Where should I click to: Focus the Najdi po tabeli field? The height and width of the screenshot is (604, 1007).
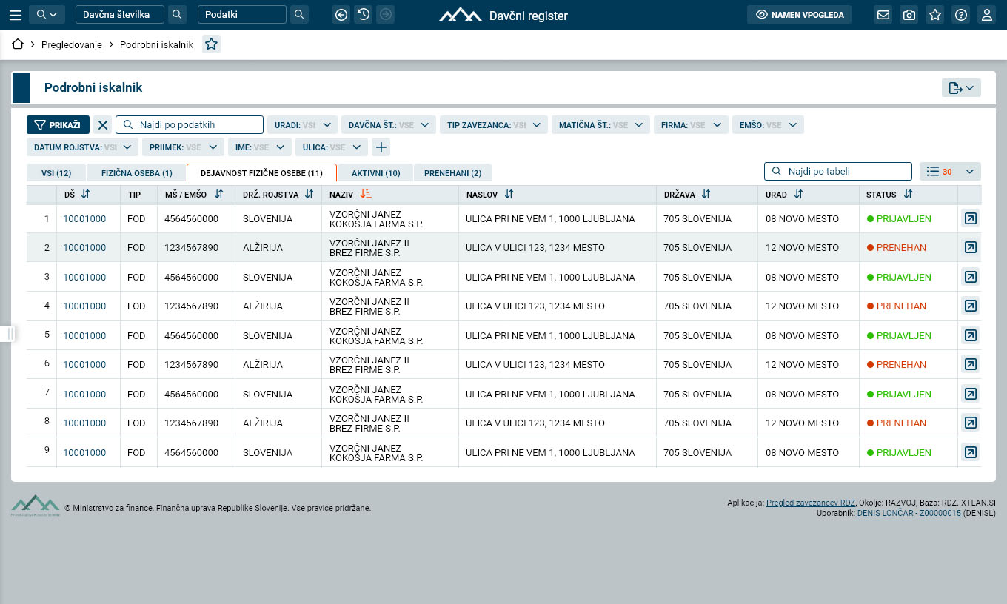(x=837, y=171)
